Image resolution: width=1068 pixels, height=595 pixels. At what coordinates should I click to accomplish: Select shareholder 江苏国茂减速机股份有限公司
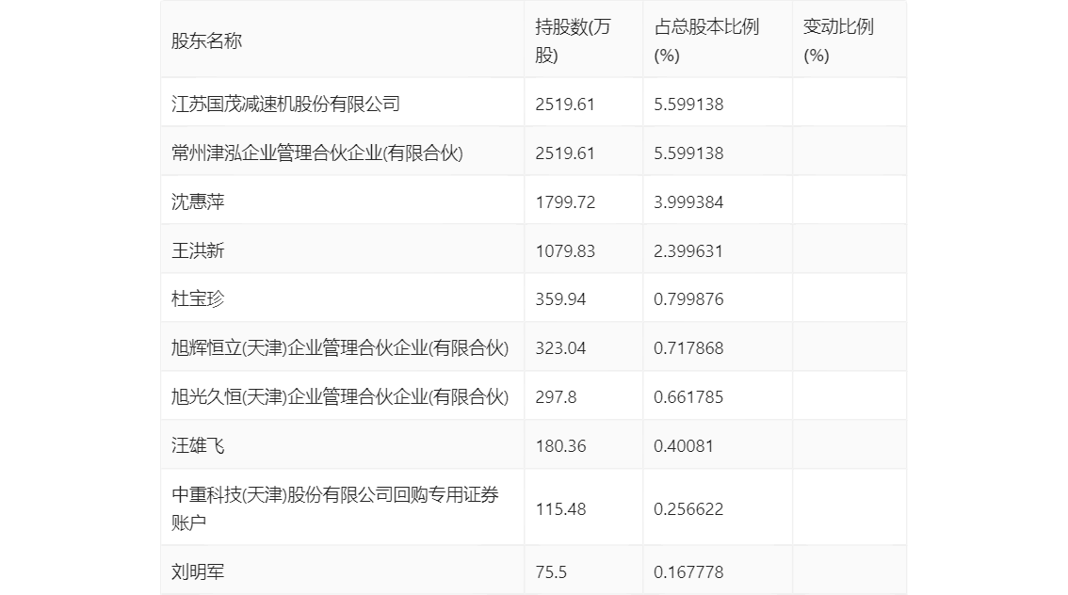(x=285, y=105)
